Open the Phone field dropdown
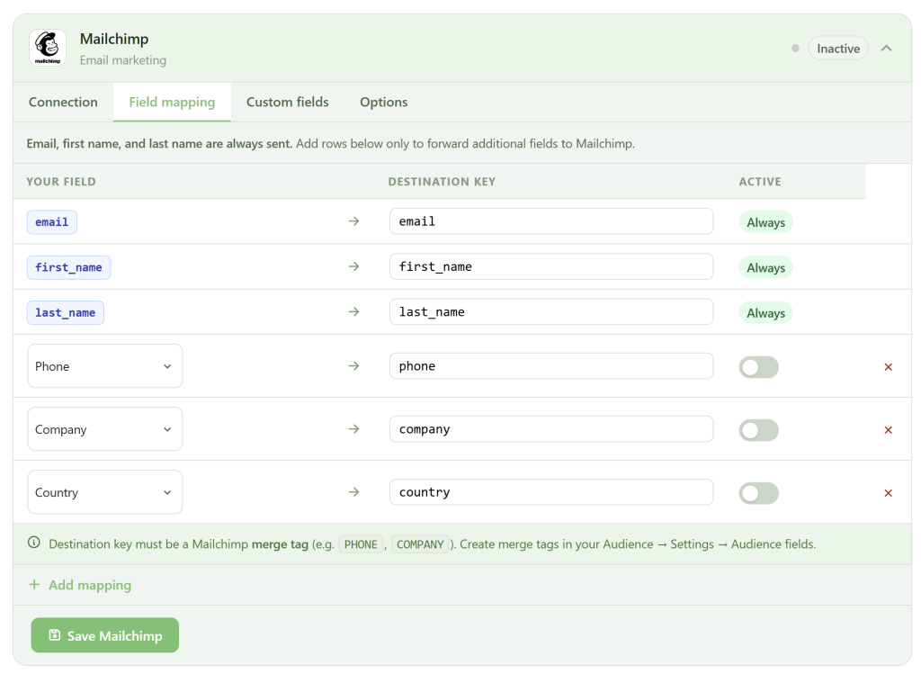 click(x=105, y=366)
